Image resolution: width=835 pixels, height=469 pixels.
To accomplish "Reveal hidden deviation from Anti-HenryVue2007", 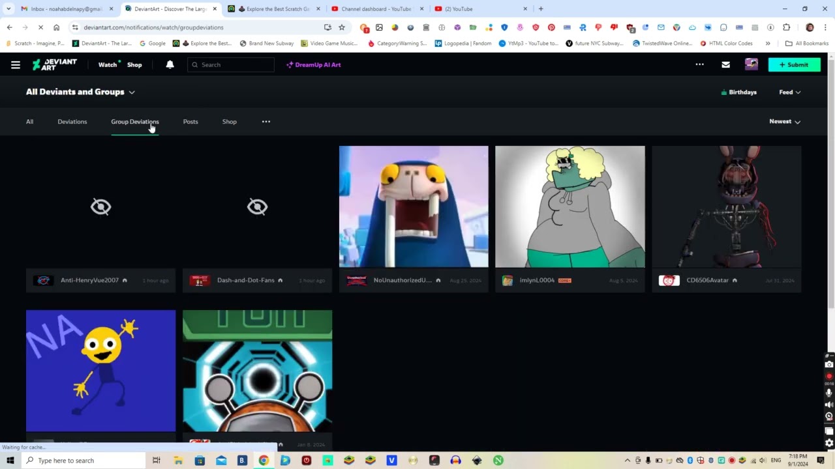I will click(100, 206).
